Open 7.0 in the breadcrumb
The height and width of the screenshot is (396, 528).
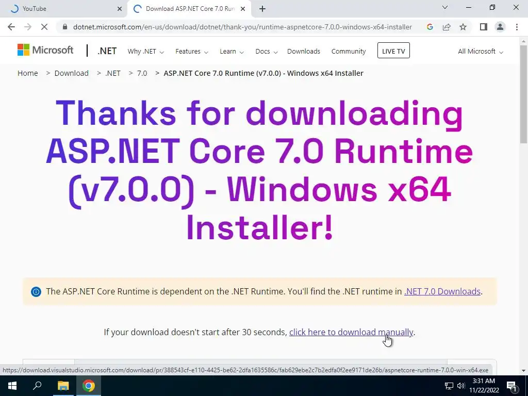pyautogui.click(x=142, y=73)
